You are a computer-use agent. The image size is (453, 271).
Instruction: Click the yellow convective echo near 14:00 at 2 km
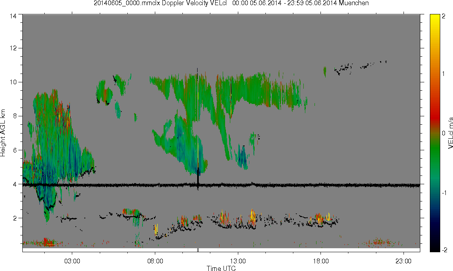click(x=253, y=217)
